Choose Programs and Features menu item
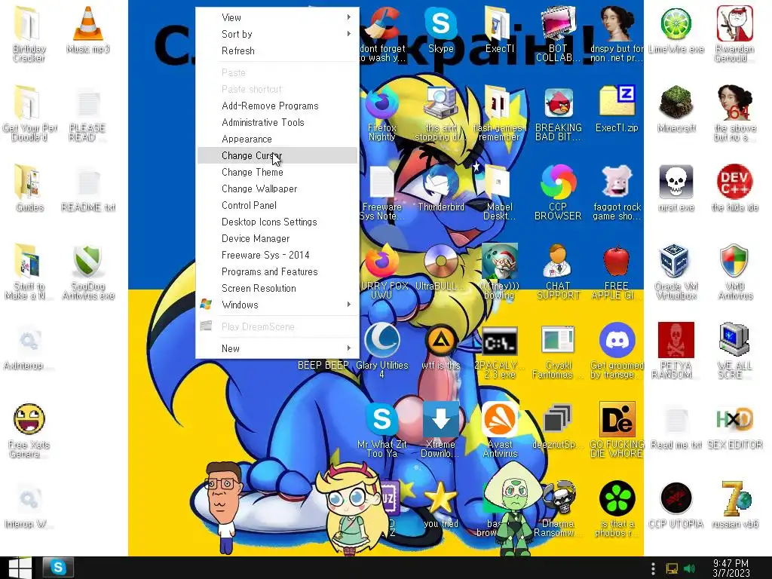The height and width of the screenshot is (579, 772). [277, 271]
